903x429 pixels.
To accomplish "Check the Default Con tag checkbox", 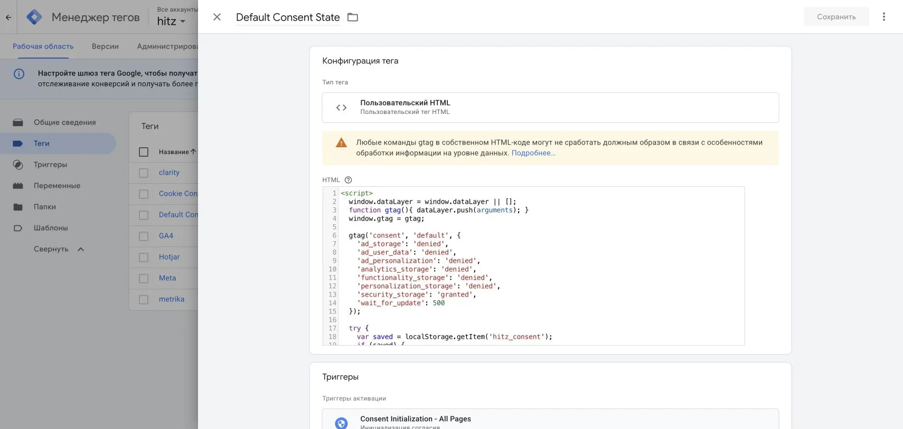I will pyautogui.click(x=144, y=215).
